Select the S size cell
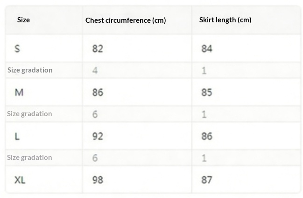 17,48
